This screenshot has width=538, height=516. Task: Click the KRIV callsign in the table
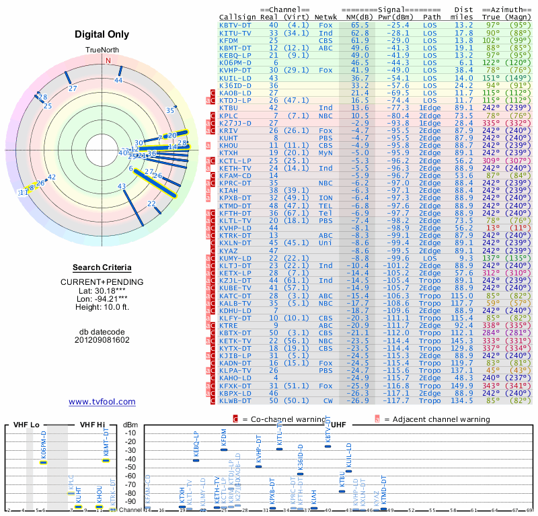(x=228, y=130)
